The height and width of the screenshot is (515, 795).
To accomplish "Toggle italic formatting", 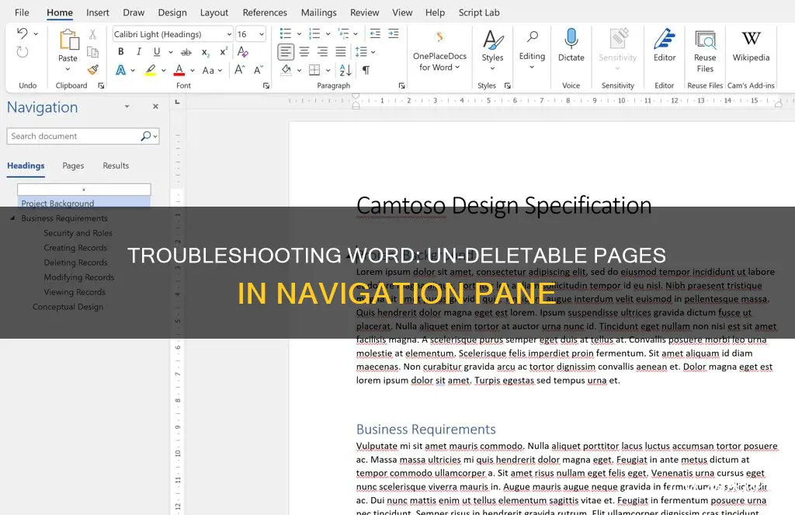I will coord(139,52).
